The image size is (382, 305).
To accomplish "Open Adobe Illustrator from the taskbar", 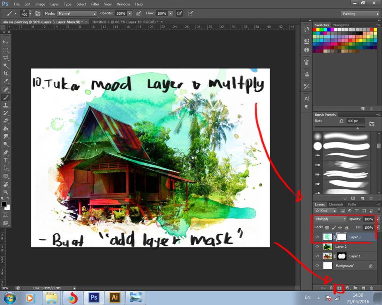I will point(115,297).
